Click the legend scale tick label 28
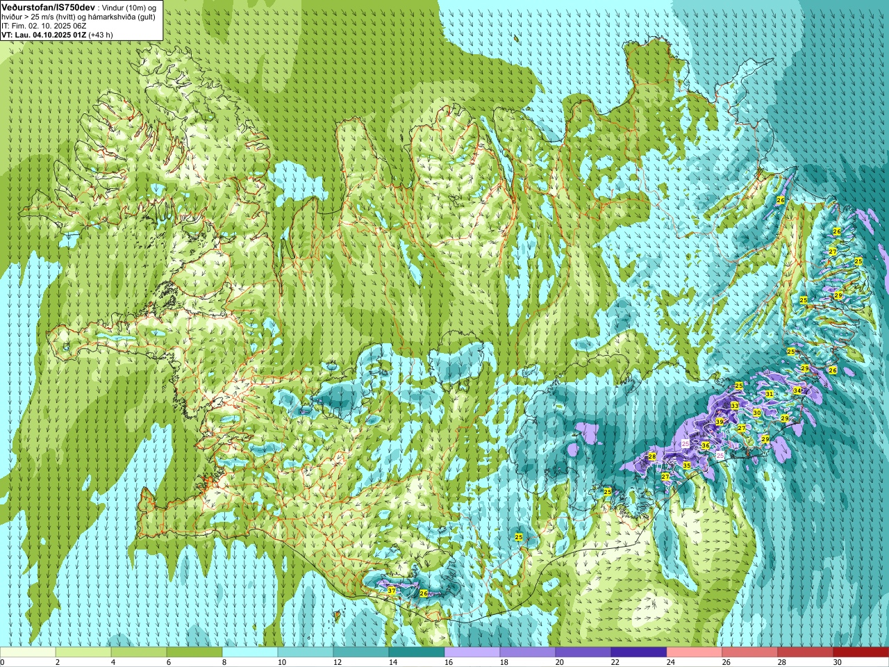 (782, 662)
